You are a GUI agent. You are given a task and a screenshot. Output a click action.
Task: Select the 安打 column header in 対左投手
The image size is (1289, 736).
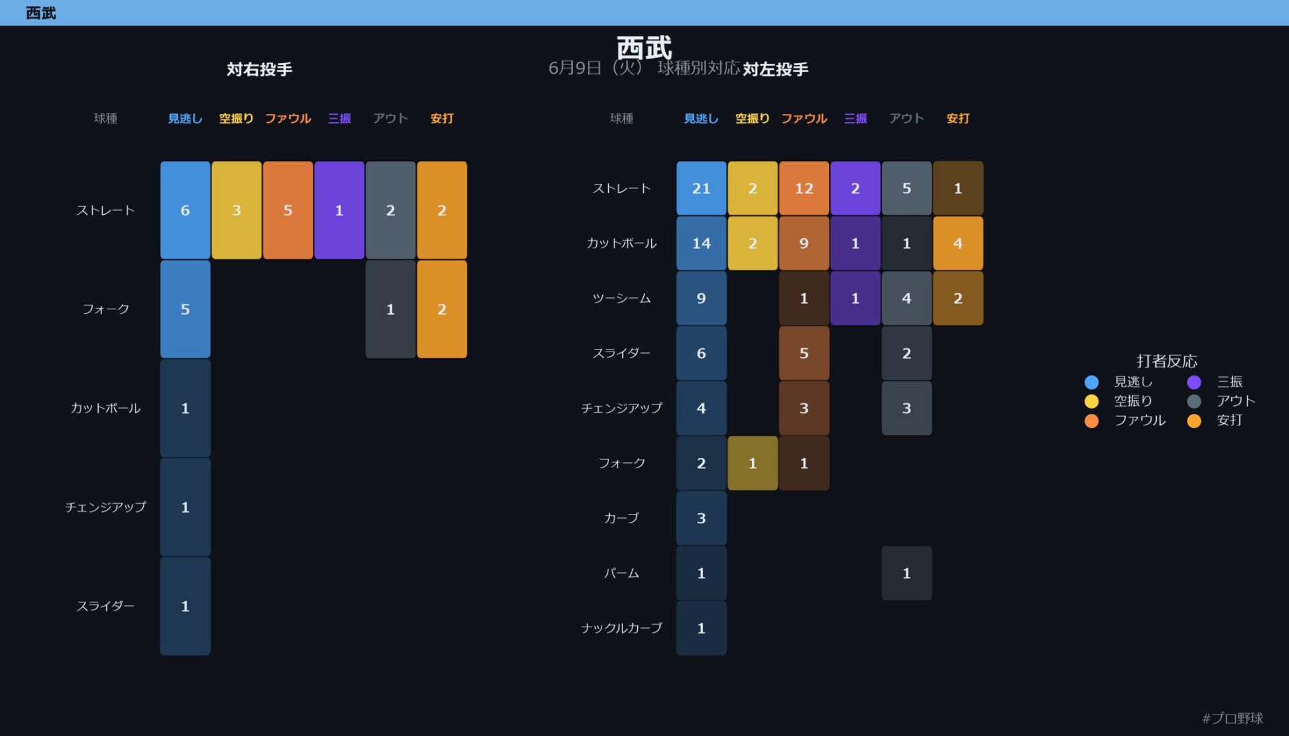pyautogui.click(x=958, y=118)
